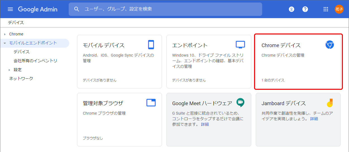Click the endpoint monitor icon

[240, 45]
